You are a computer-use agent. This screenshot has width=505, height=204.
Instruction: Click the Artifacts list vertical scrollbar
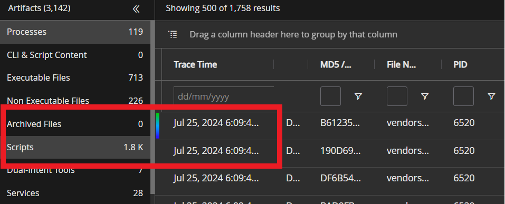(x=153, y=107)
